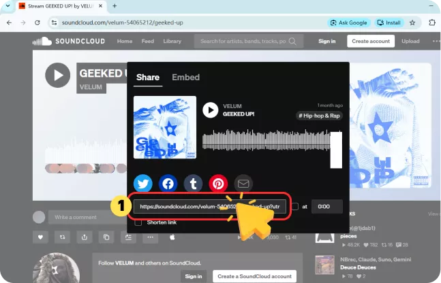Open the Deuce Deuces related track
Viewport: 441px width, 283px height.
(x=358, y=267)
